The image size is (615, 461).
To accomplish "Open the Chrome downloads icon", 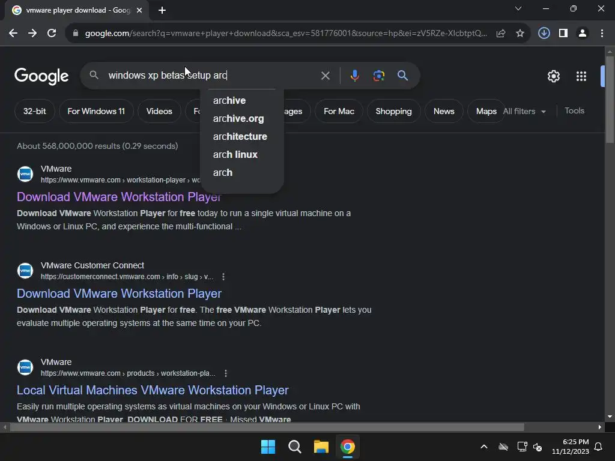I will [x=544, y=34].
